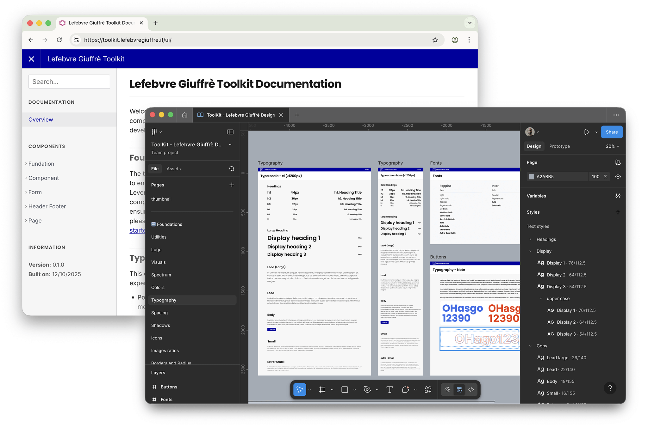
Task: Click the blue Share button
Action: pyautogui.click(x=611, y=132)
